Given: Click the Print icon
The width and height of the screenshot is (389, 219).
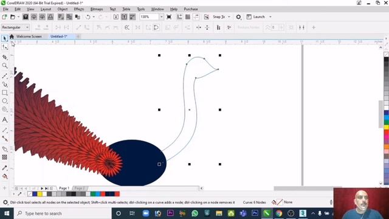Looking at the screenshot, I should pyautogui.click(x=50, y=17).
